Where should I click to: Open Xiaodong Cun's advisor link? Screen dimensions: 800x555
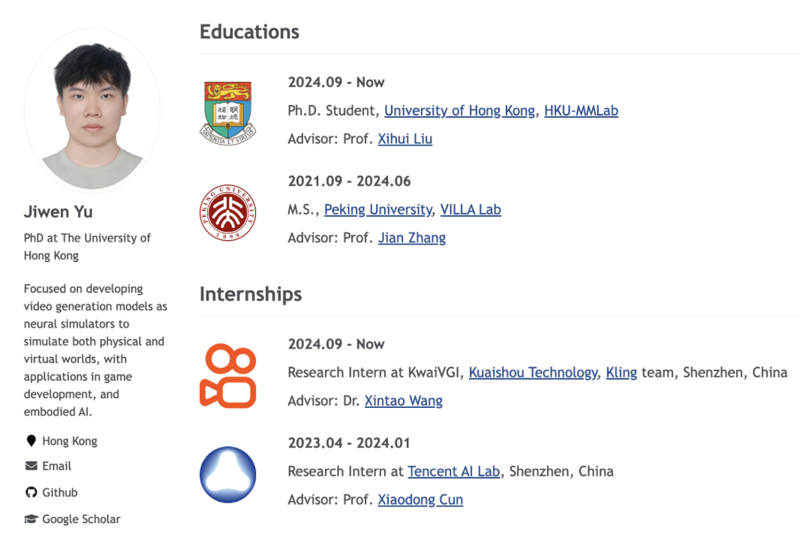(420, 499)
